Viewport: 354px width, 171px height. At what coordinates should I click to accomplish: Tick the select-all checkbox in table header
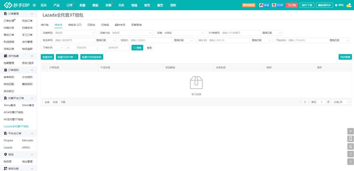click(x=44, y=67)
